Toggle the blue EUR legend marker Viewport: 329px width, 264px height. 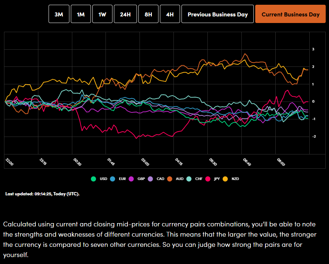(112, 179)
